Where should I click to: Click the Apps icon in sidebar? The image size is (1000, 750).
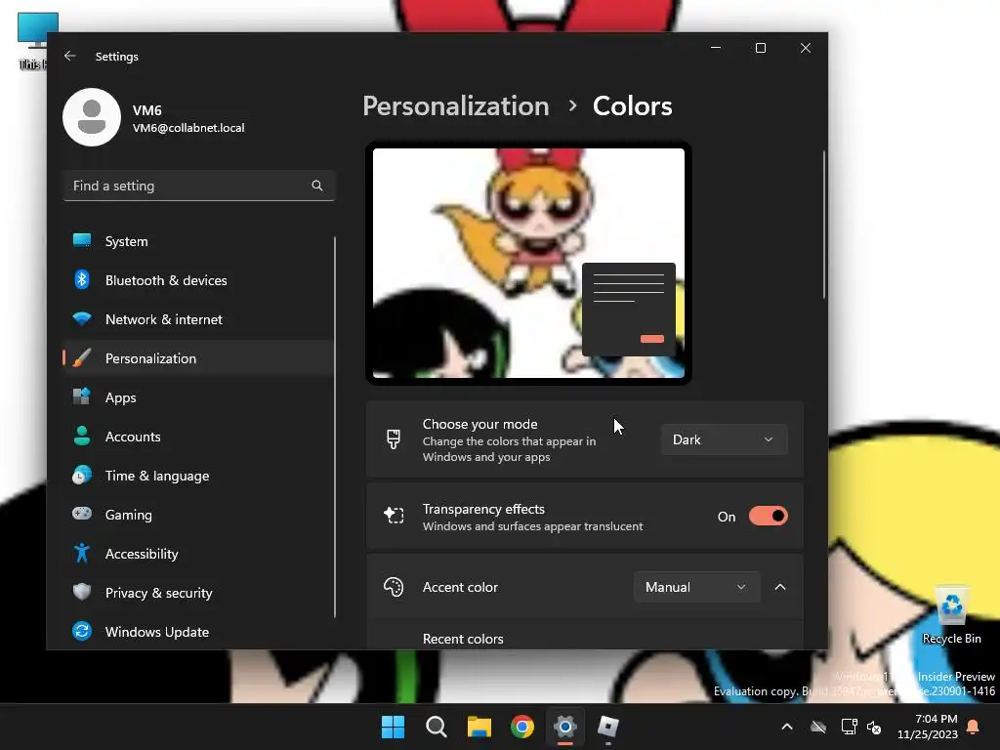point(82,396)
